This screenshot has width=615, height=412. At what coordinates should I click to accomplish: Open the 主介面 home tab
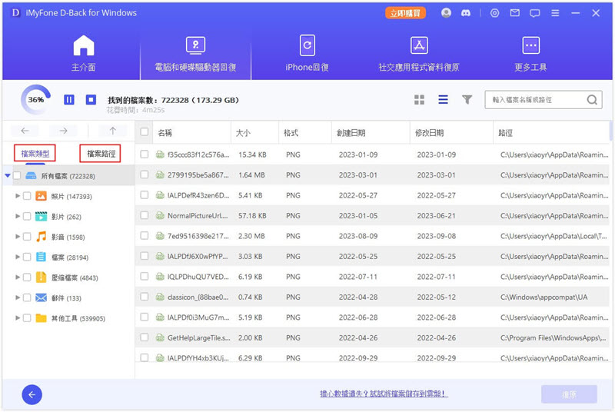point(84,53)
